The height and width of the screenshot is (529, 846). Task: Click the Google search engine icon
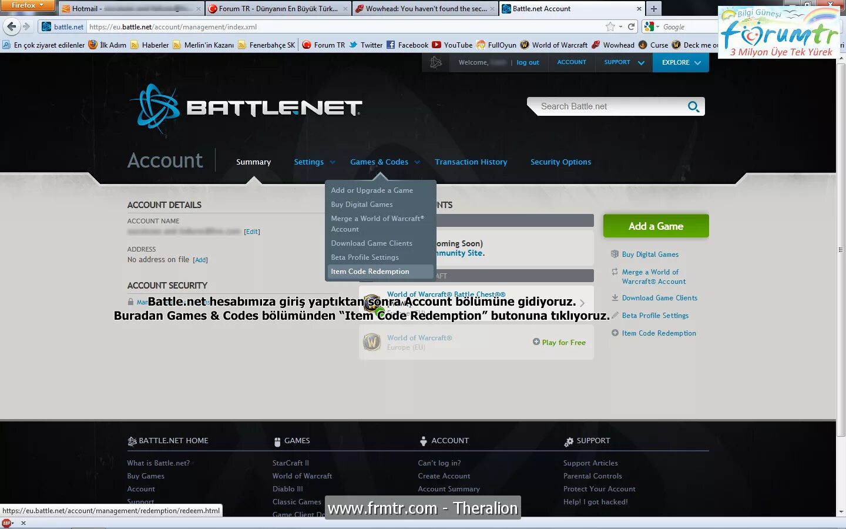(x=649, y=26)
